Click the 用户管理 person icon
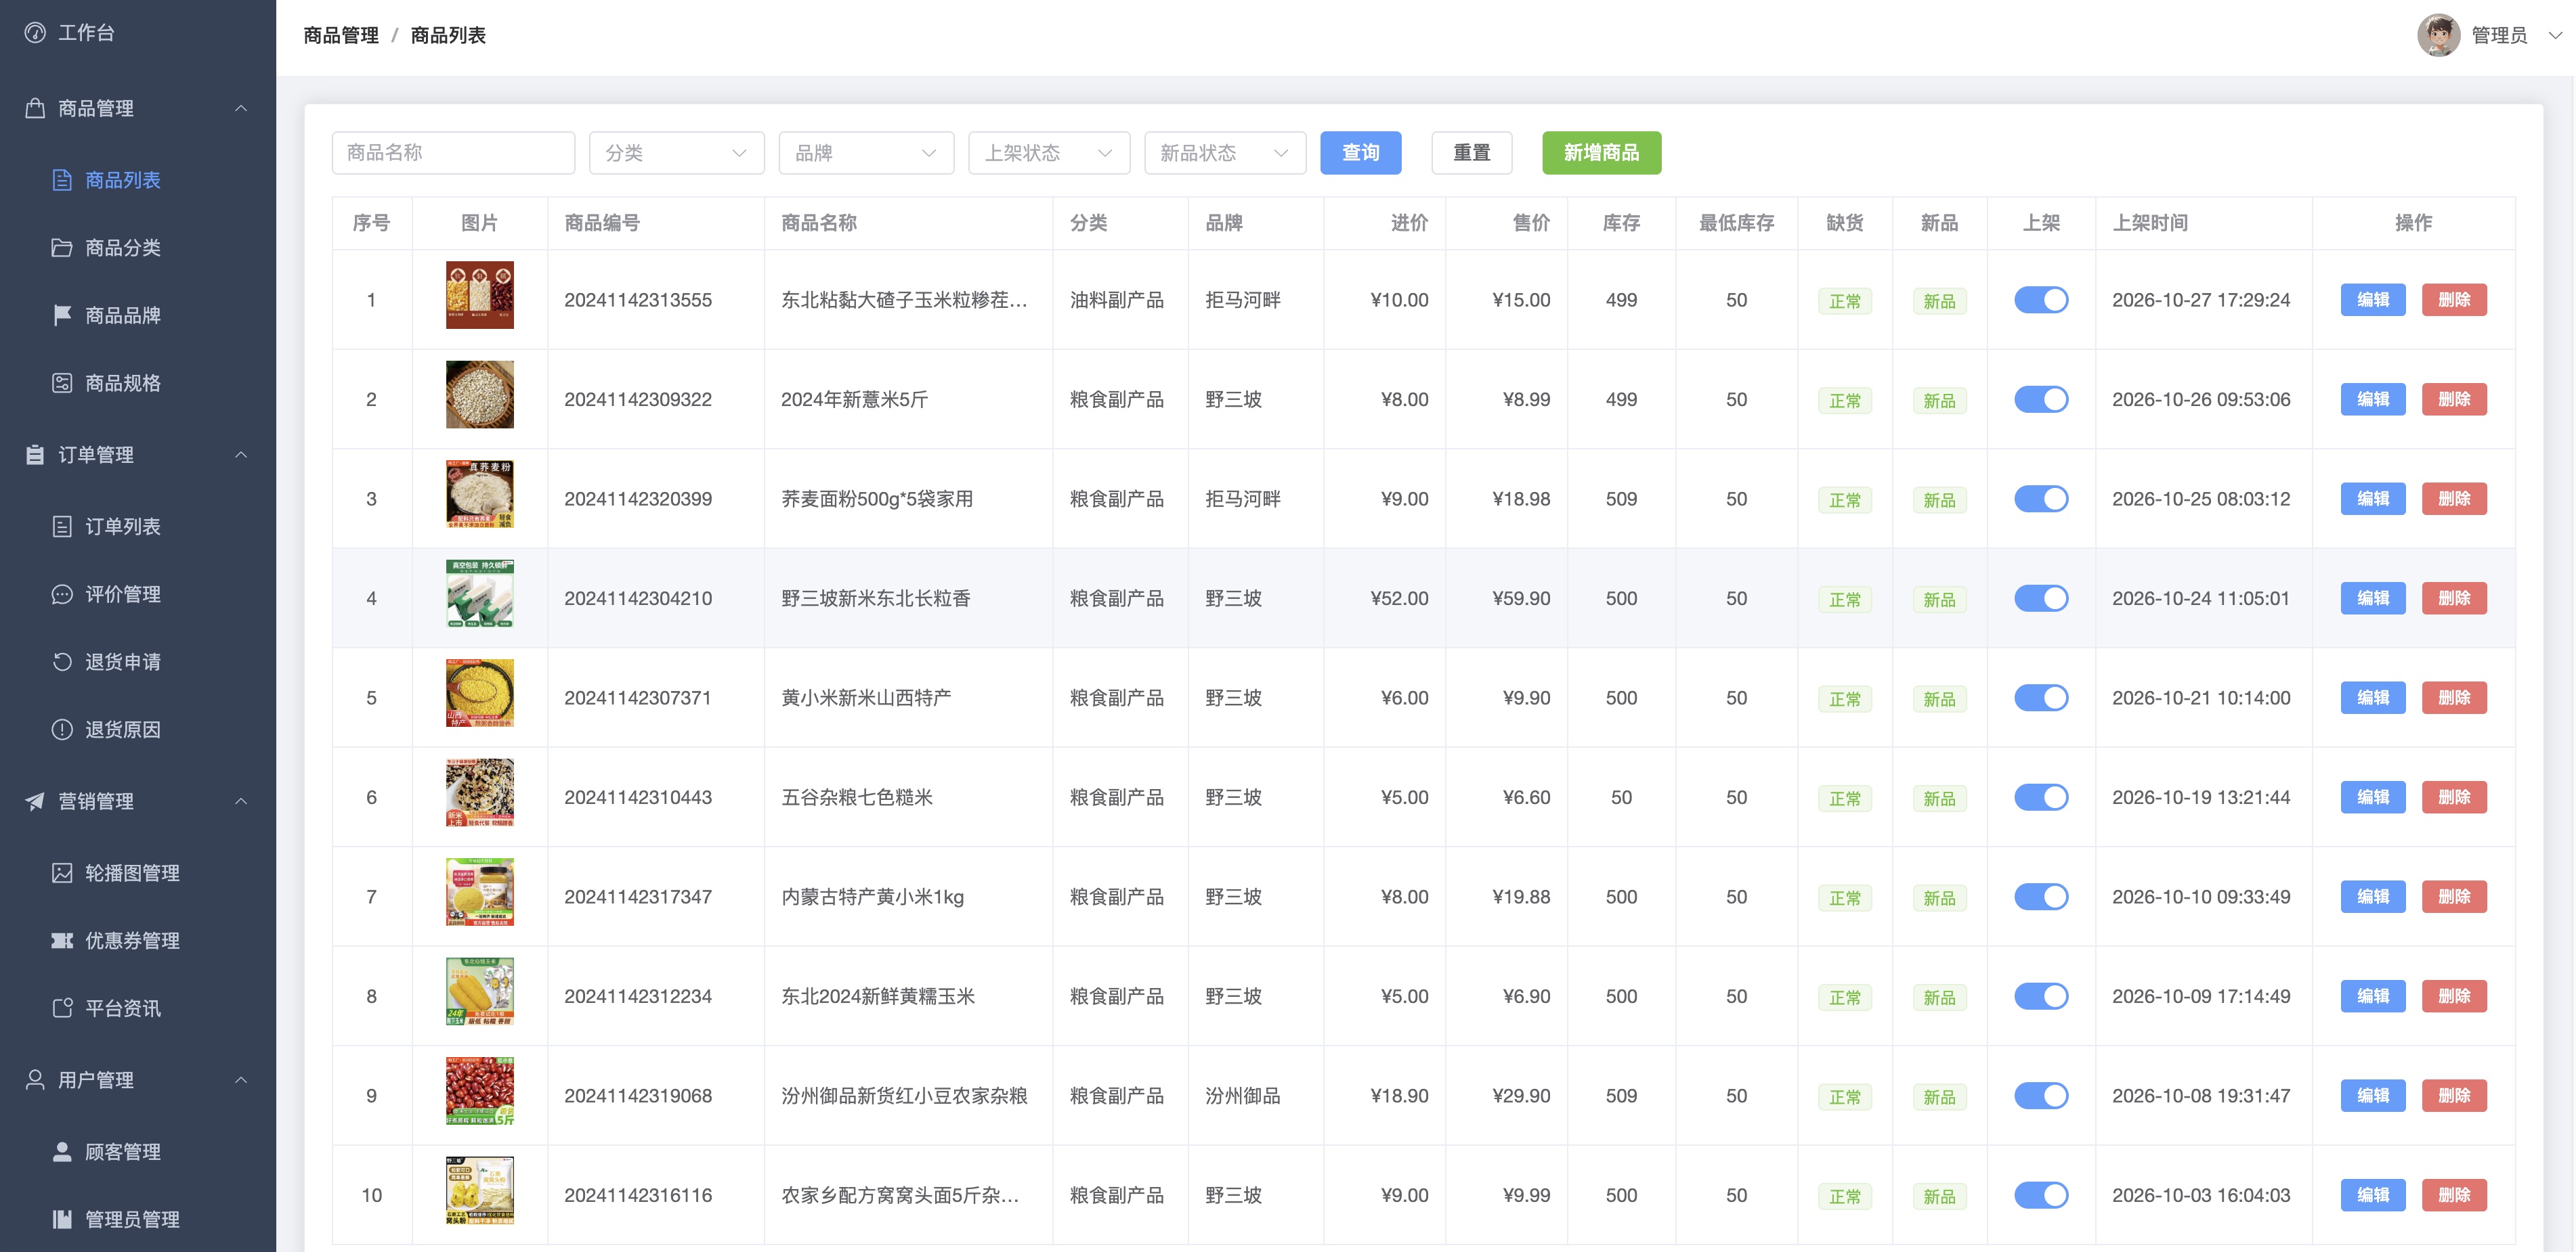2576x1252 pixels. (x=35, y=1080)
